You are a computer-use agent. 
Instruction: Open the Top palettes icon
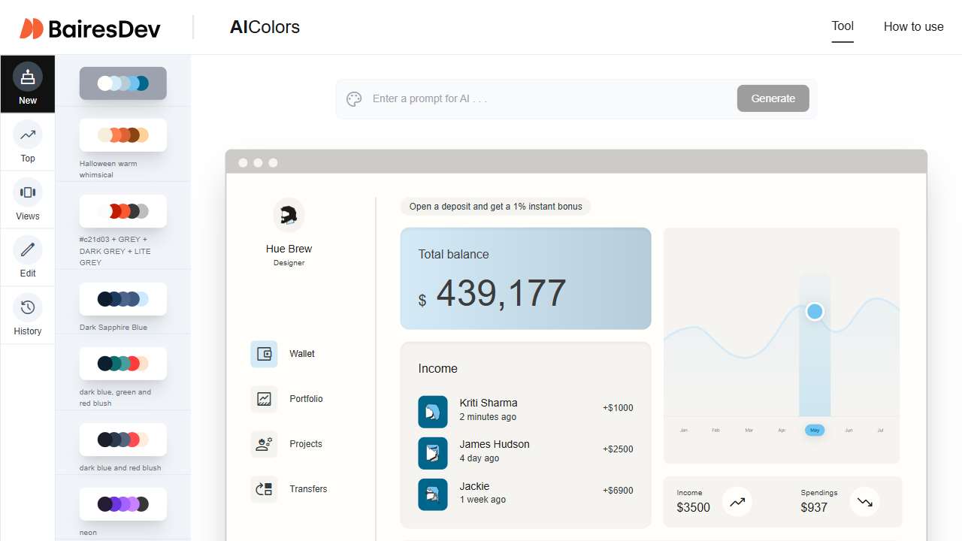coord(28,135)
